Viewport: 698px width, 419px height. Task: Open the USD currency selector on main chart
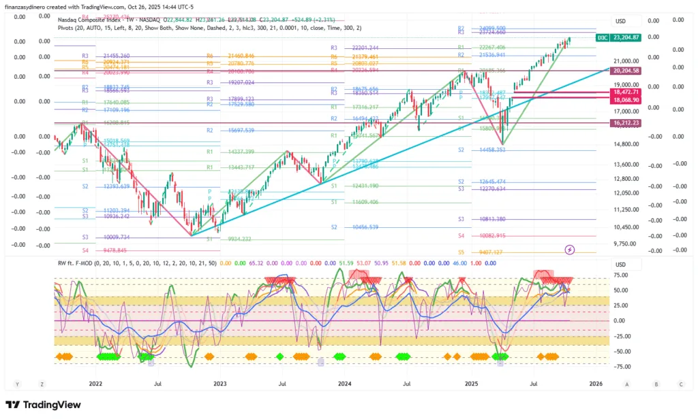pyautogui.click(x=620, y=21)
